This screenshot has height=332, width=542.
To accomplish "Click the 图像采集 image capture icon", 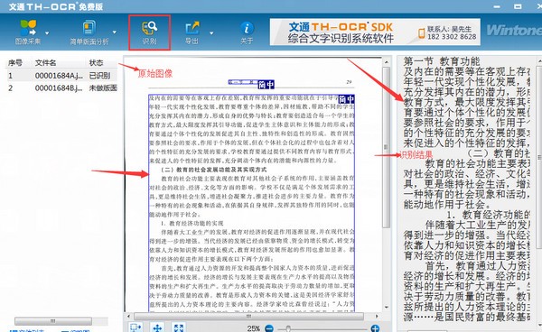I will click(28, 28).
